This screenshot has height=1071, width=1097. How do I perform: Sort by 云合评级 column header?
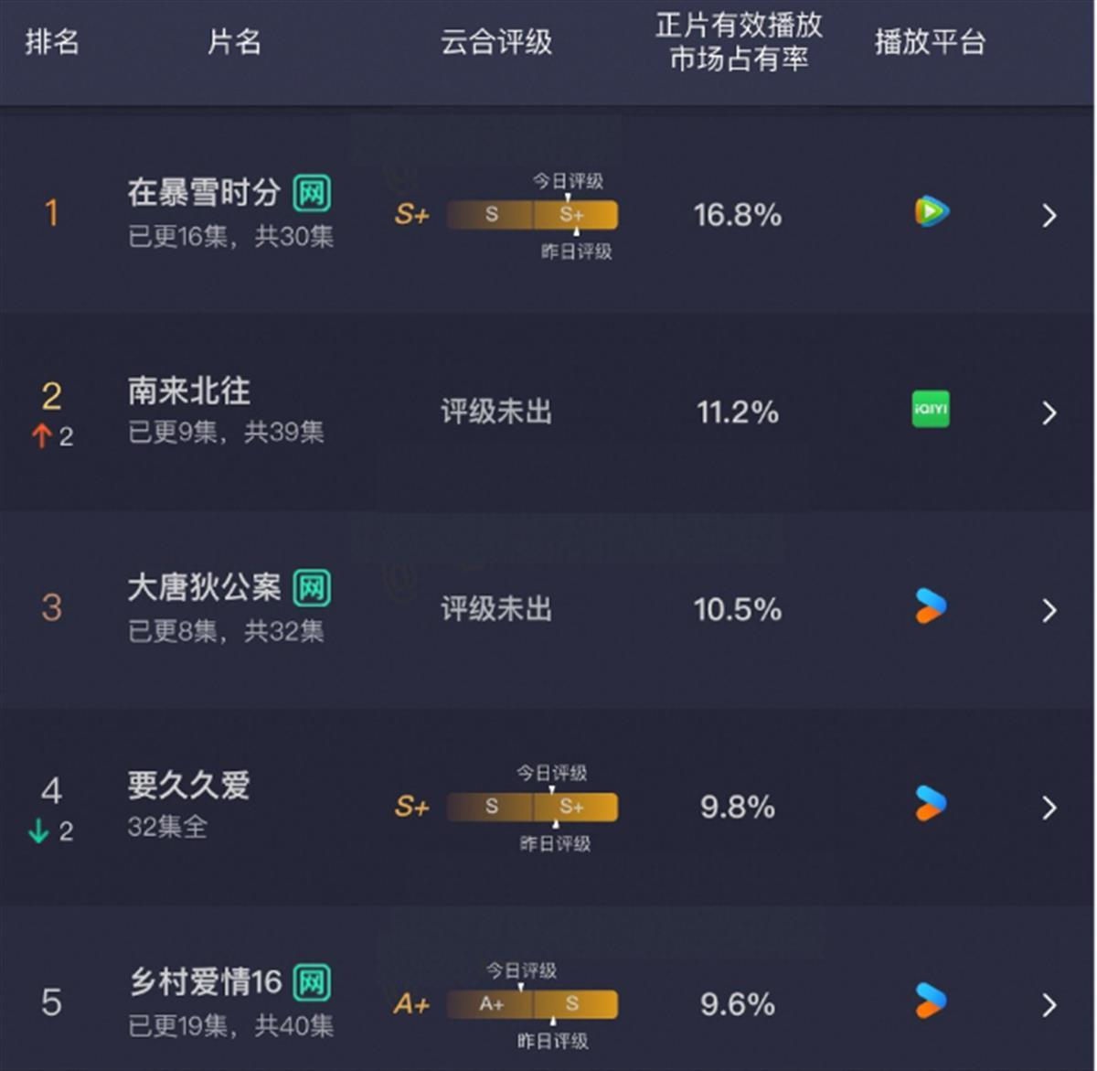tap(496, 42)
